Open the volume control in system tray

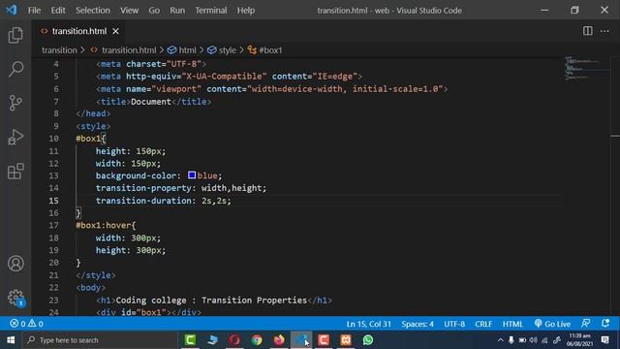534,340
